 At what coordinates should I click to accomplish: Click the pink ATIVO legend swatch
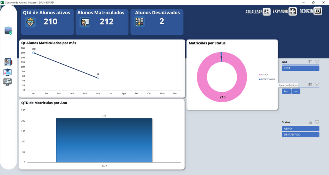click(260, 75)
